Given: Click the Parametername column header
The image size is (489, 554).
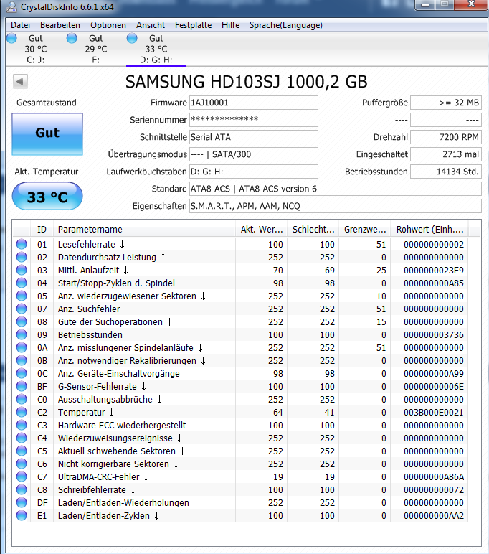Looking at the screenshot, I should click(x=144, y=230).
